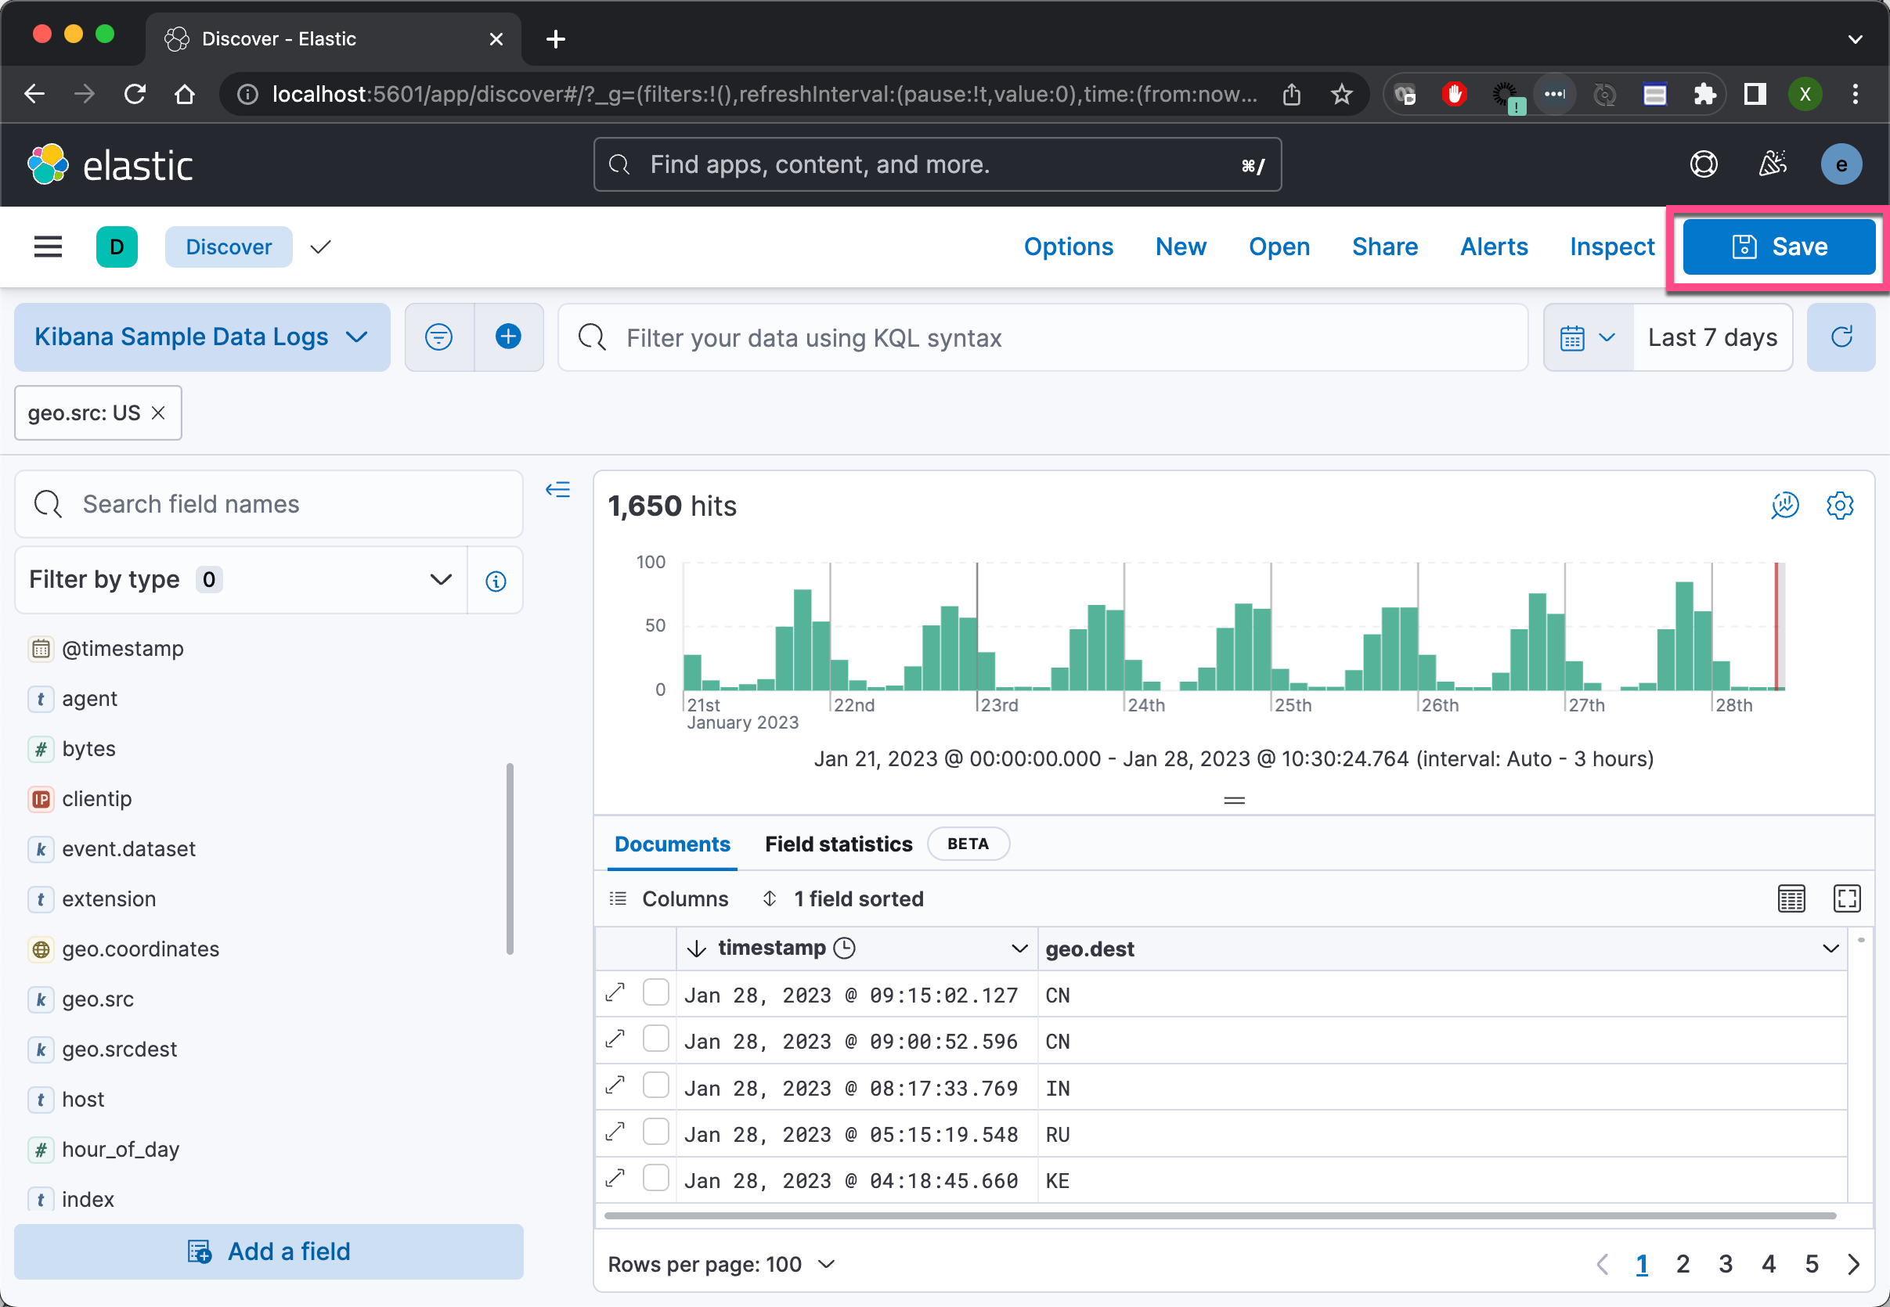1890x1307 pixels.
Task: Click edit visualization icon above histogram
Action: [x=1784, y=506]
